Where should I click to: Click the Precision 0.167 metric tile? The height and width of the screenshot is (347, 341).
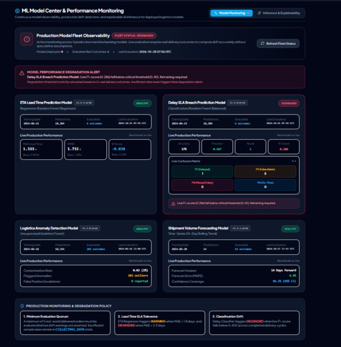click(x=217, y=147)
